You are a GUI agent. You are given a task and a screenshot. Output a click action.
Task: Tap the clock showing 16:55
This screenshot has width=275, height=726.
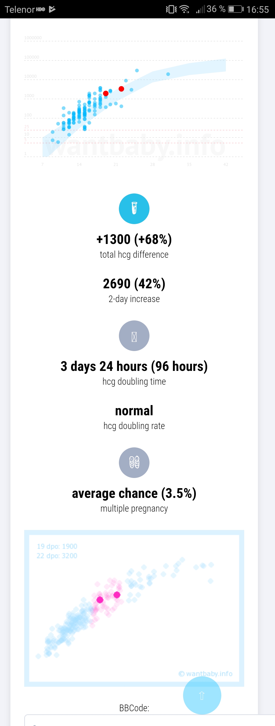[x=257, y=10]
